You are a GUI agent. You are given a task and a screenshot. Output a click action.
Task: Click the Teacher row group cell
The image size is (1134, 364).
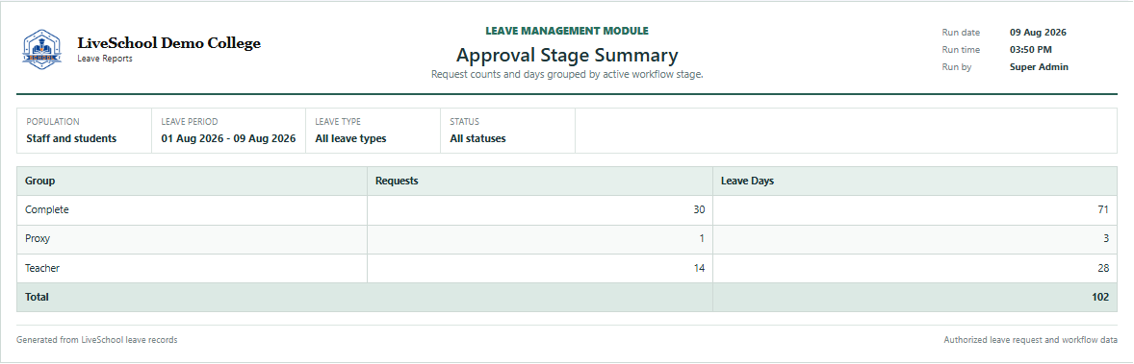pos(193,268)
